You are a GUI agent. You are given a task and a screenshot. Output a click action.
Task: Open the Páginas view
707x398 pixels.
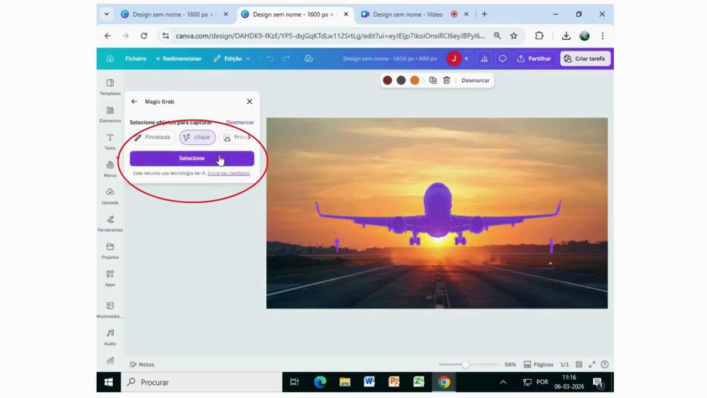pos(539,364)
